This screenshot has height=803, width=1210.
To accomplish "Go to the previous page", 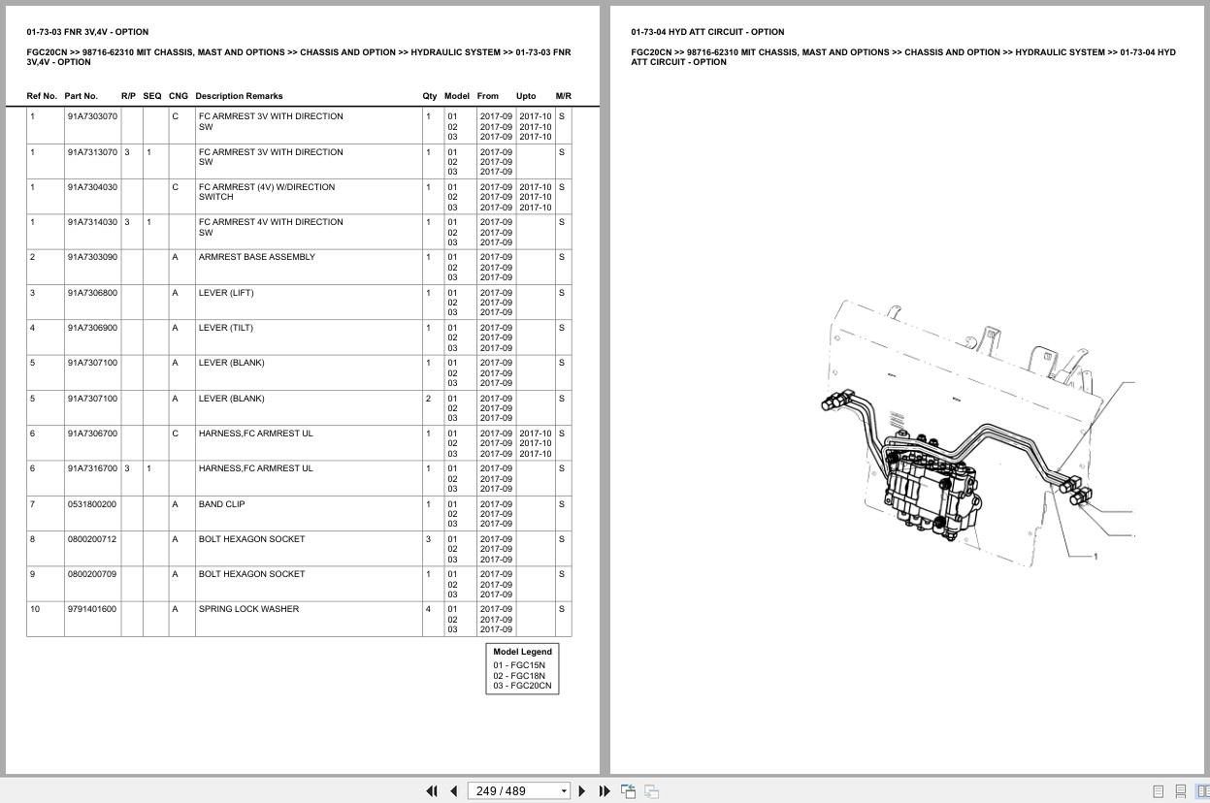I will click(453, 790).
